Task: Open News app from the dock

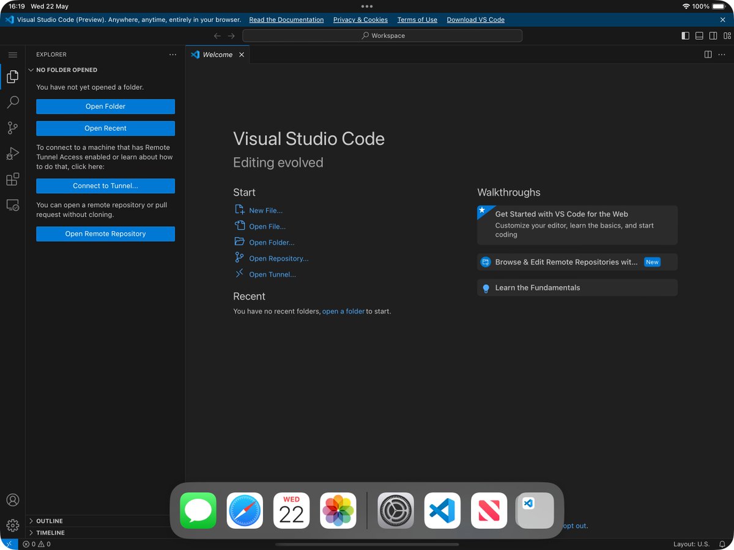Action: pyautogui.click(x=489, y=510)
